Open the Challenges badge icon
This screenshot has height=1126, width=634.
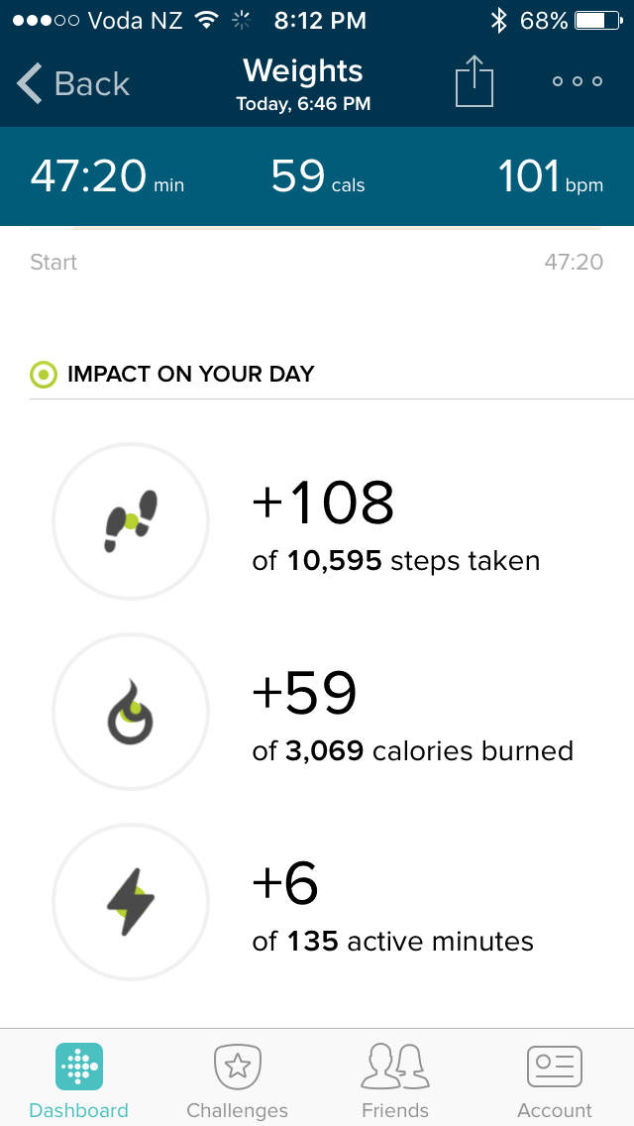tap(238, 1068)
